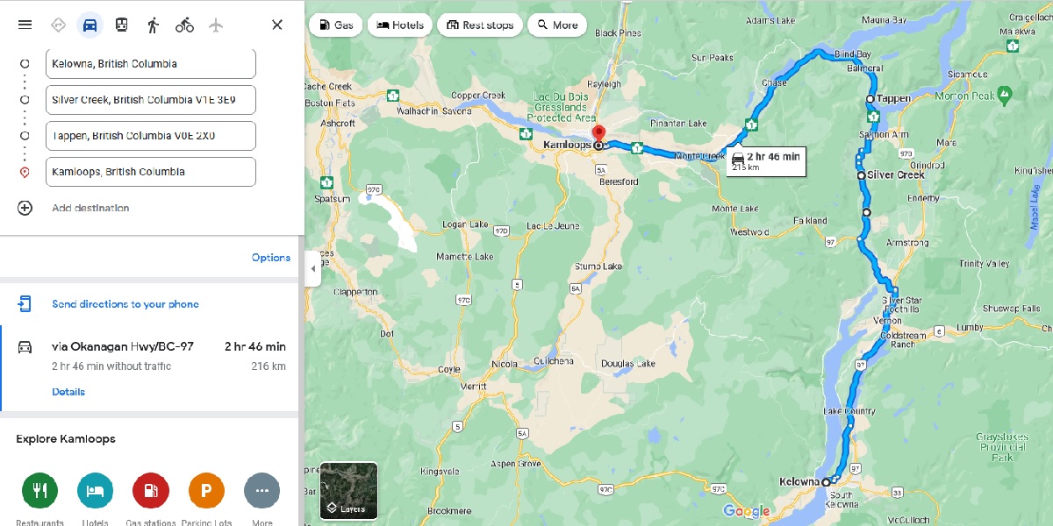This screenshot has width=1053, height=526.
Task: View route Details link
Action: coord(68,392)
